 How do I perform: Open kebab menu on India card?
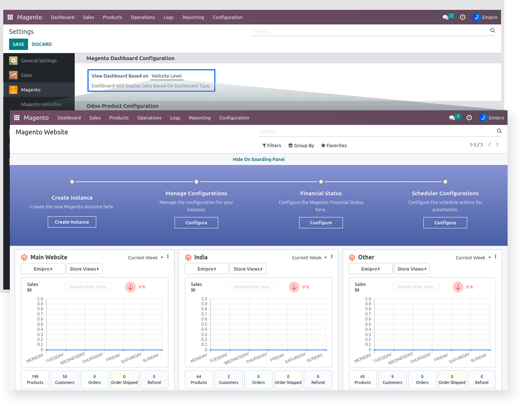click(332, 257)
